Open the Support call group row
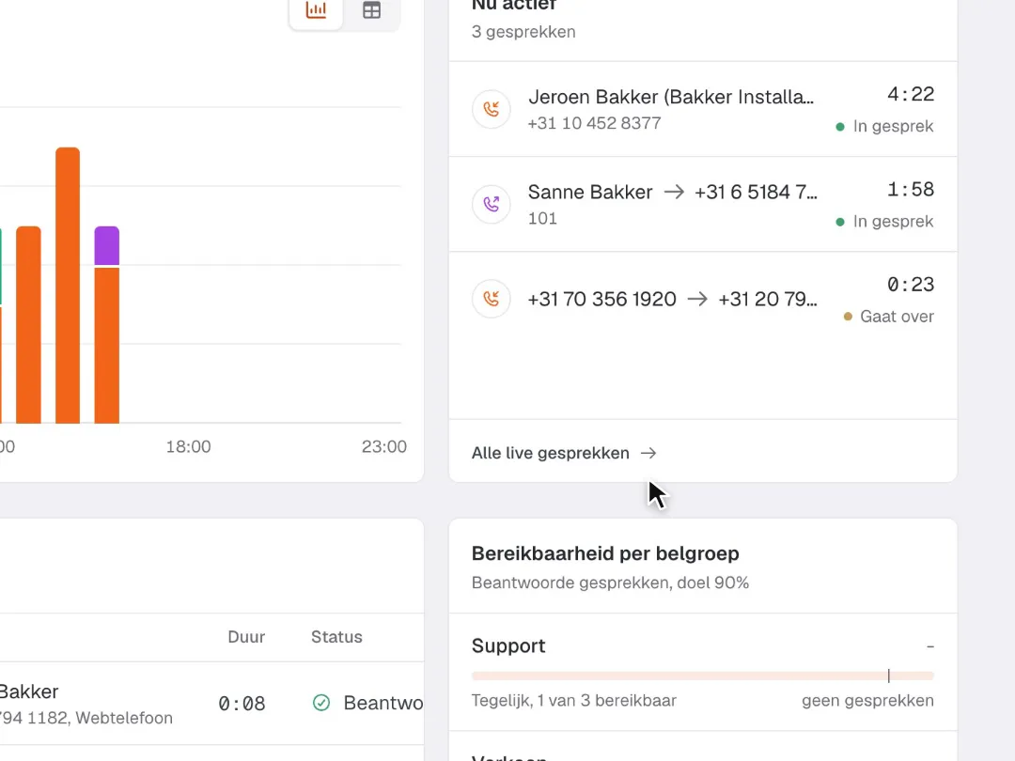 pos(703,673)
